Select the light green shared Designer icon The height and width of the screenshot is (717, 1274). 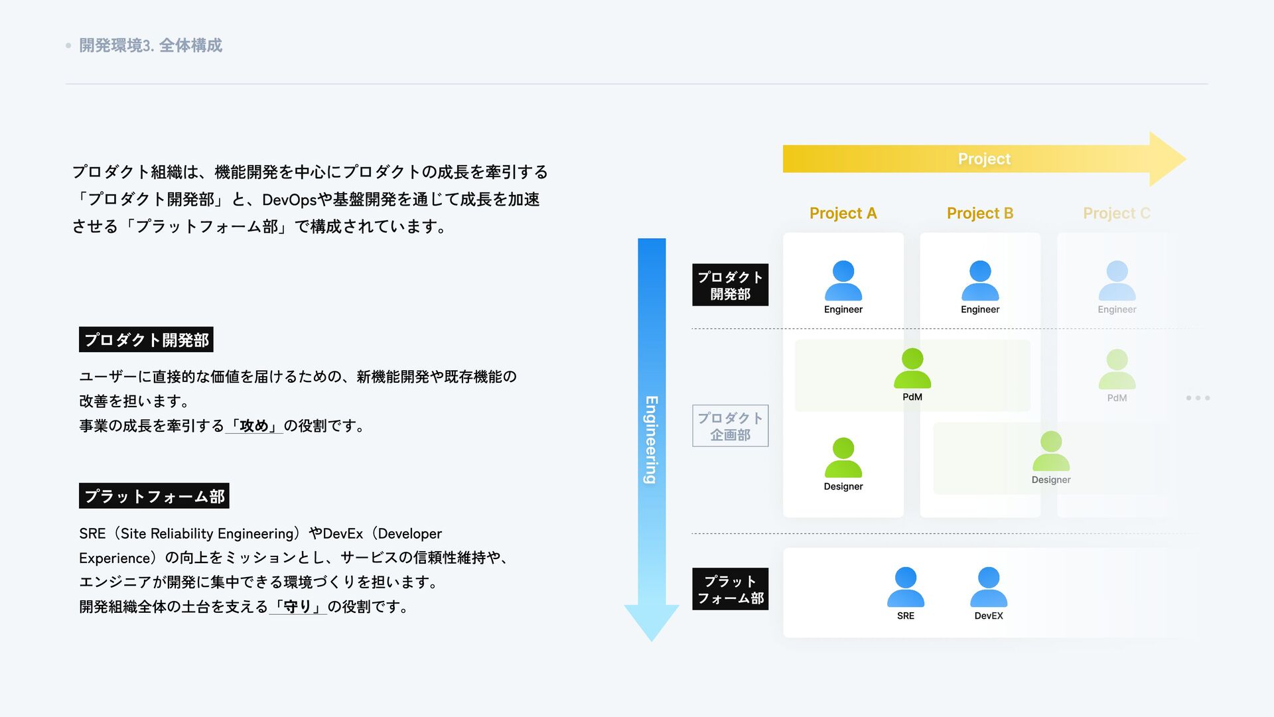(x=1050, y=451)
